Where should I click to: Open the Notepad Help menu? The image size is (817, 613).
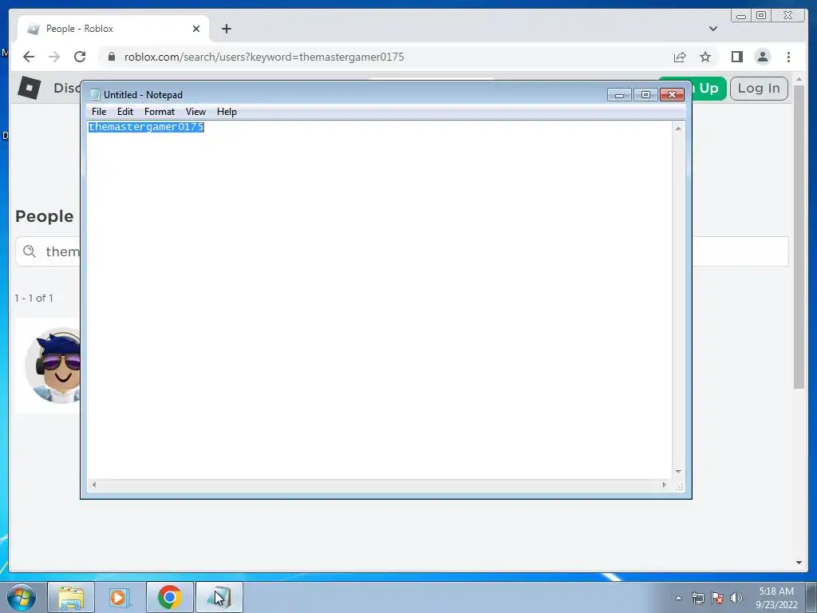(x=227, y=112)
